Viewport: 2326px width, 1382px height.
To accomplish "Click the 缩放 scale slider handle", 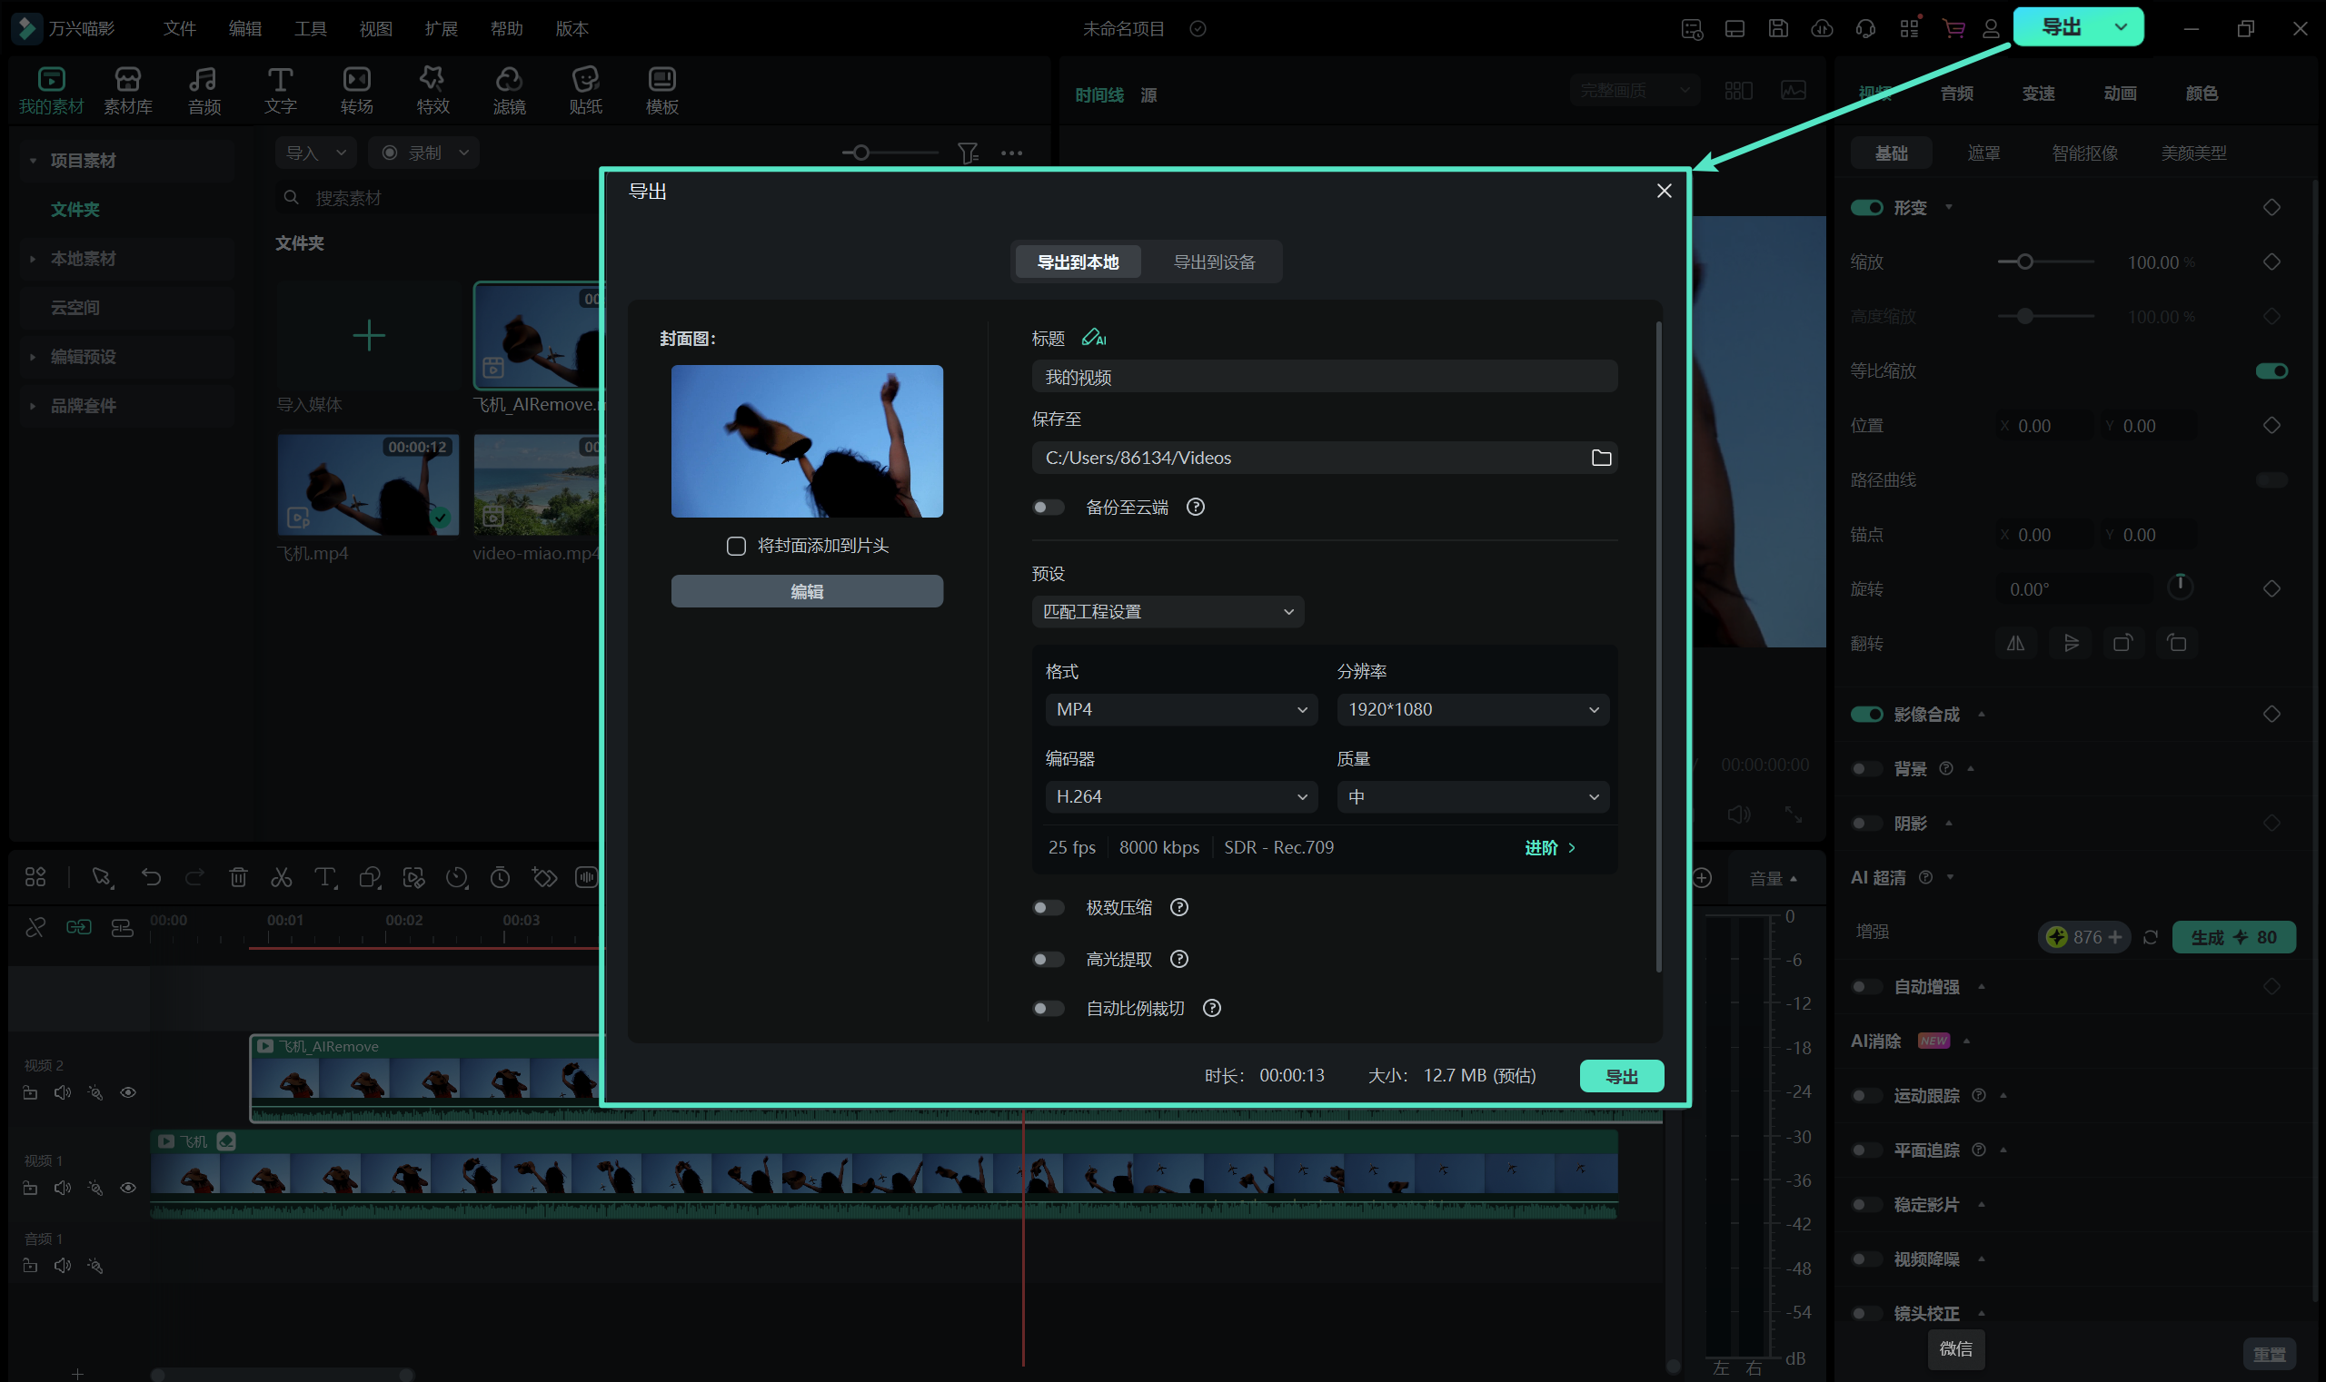I will 2024,262.
